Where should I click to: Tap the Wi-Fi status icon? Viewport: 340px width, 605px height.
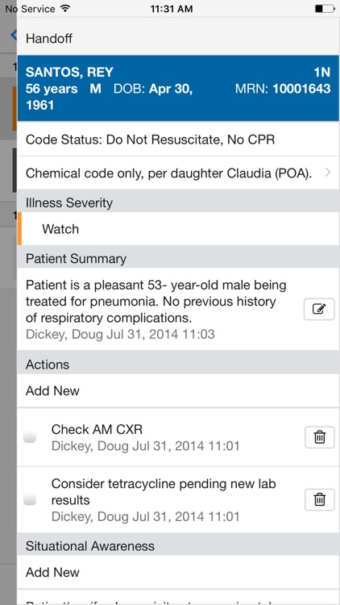coord(65,9)
